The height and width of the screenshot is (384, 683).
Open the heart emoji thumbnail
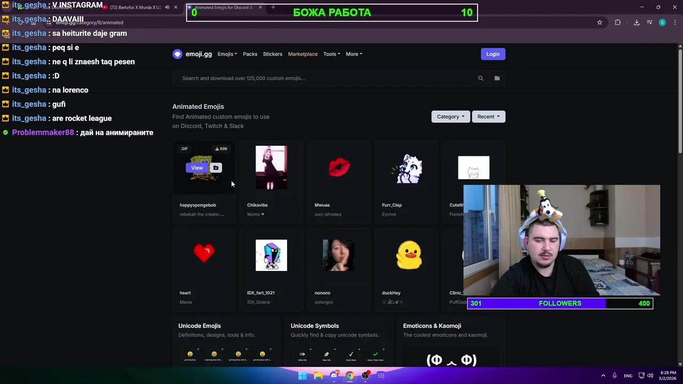(x=204, y=253)
